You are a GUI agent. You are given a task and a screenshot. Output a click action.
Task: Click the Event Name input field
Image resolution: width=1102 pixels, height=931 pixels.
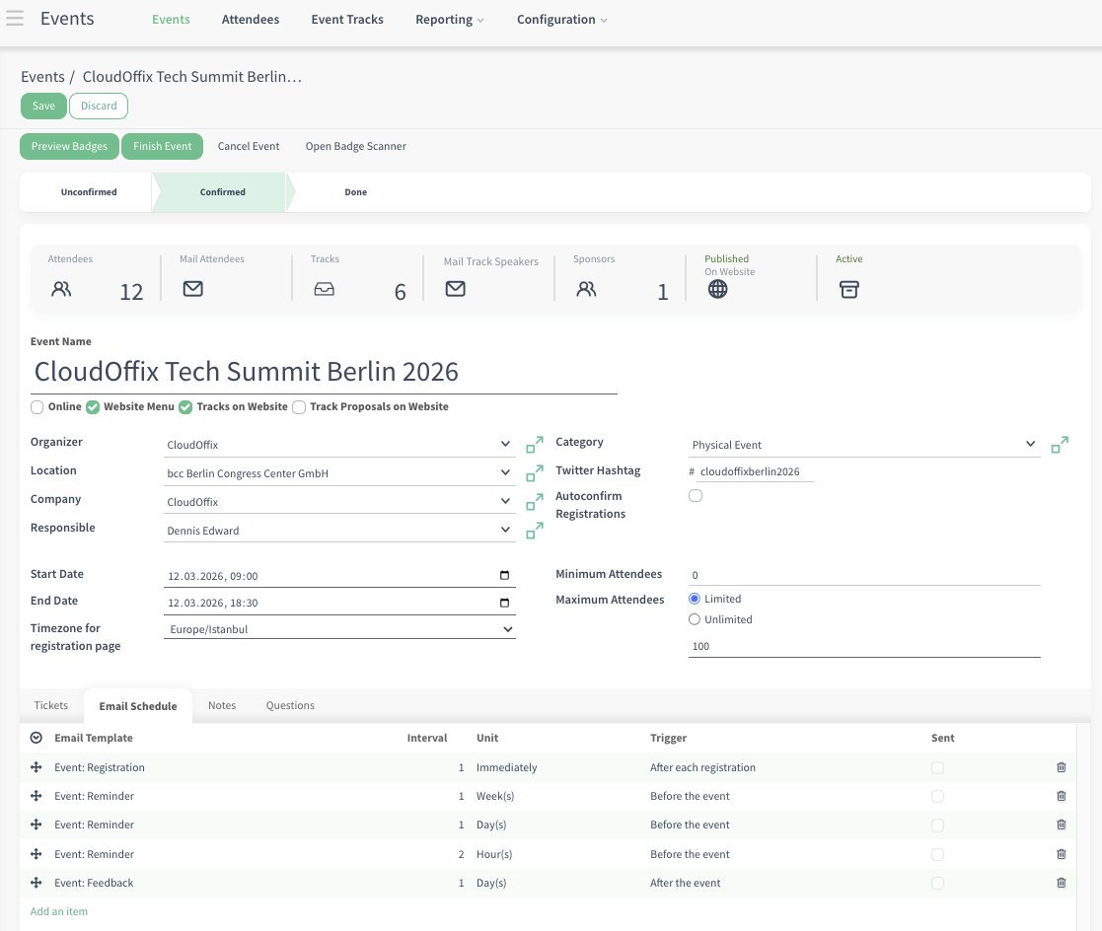(x=324, y=372)
